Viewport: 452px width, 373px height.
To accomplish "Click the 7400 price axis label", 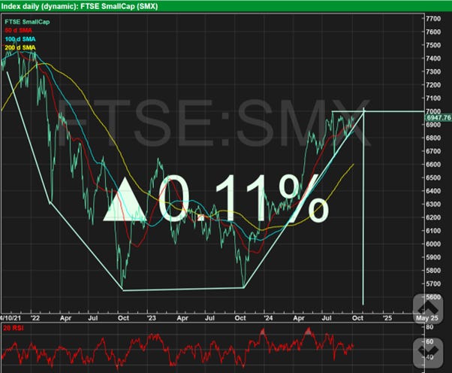I will (x=433, y=59).
